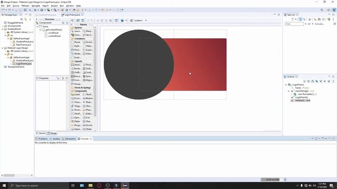Open the File menu
This screenshot has width=337, height=189.
pyautogui.click(x=3, y=6)
